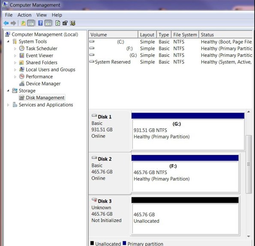
Task: Collapse the System Tools tree node
Action: click(8, 41)
